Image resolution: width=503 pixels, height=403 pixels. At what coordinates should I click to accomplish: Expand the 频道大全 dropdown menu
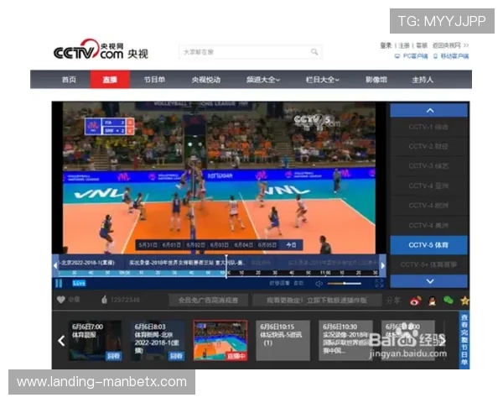point(262,80)
